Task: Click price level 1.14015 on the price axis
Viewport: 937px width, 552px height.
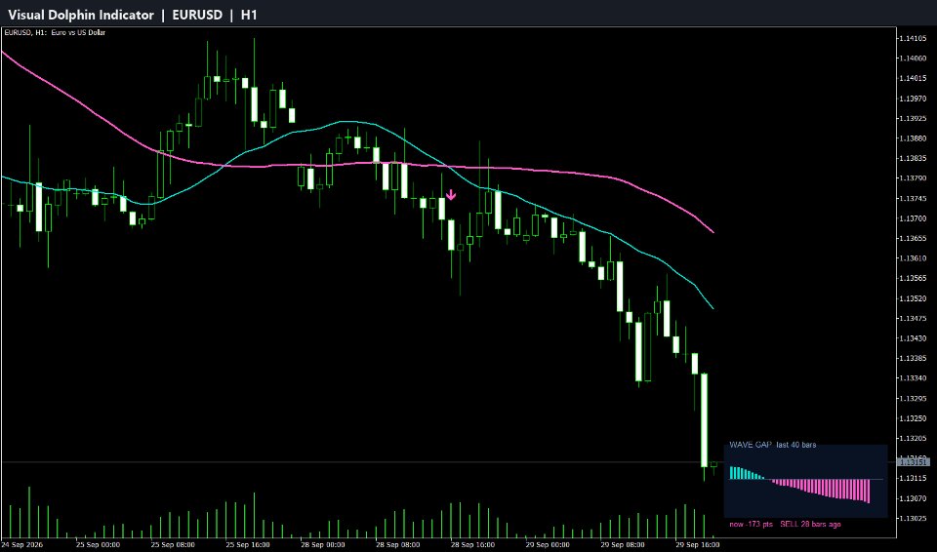Action: (912, 78)
